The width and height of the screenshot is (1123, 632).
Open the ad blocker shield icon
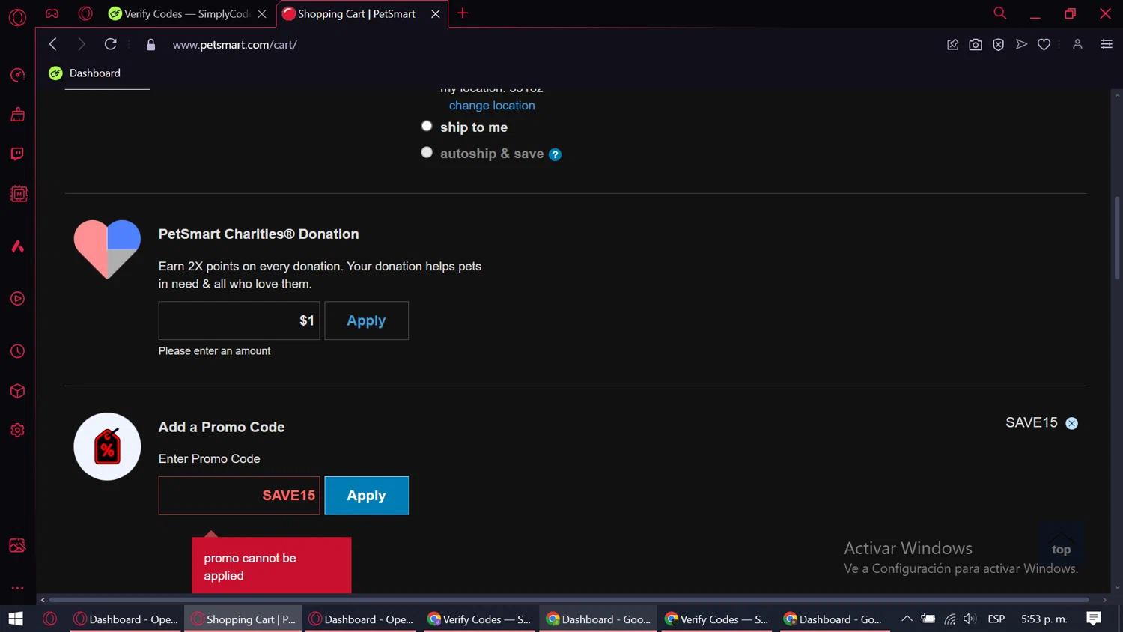pos(998,45)
